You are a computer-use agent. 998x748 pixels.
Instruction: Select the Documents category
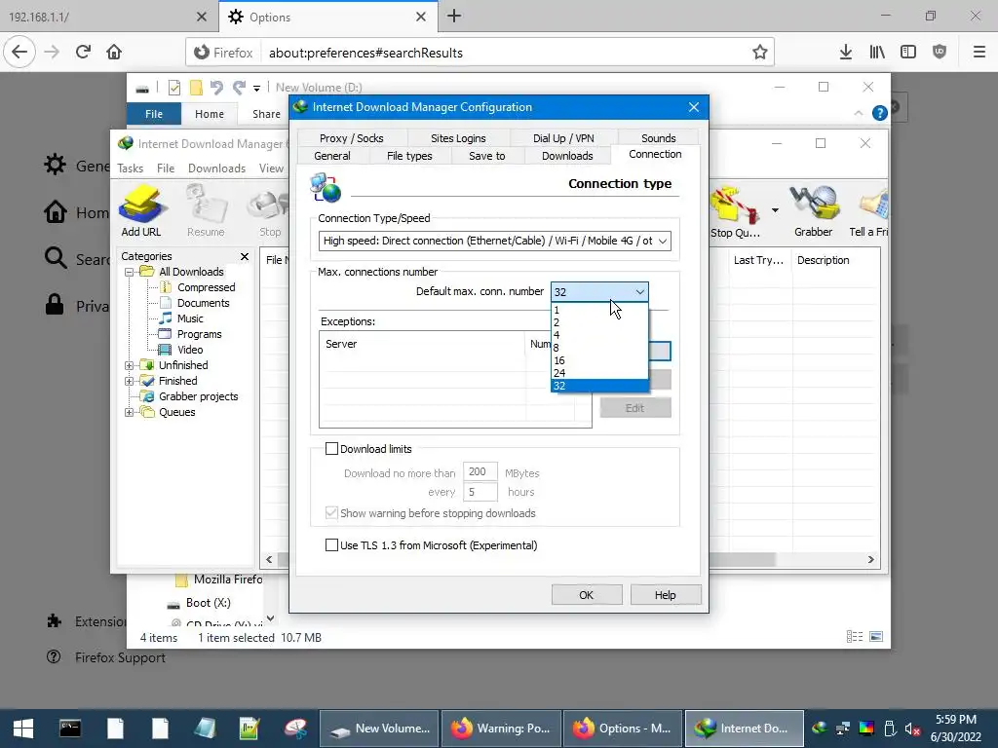pos(203,303)
